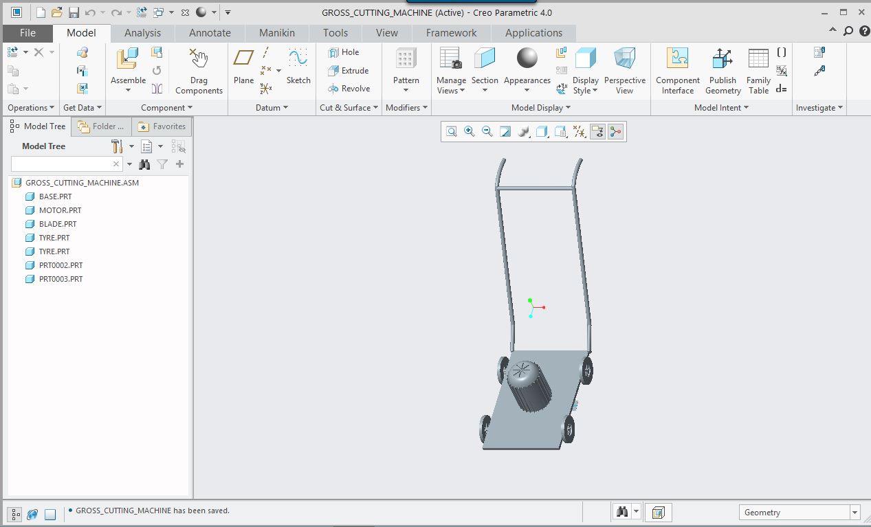Screen dimensions: 871x527
Task: Switch to the Annotate ribbon tab
Action: 210,33
